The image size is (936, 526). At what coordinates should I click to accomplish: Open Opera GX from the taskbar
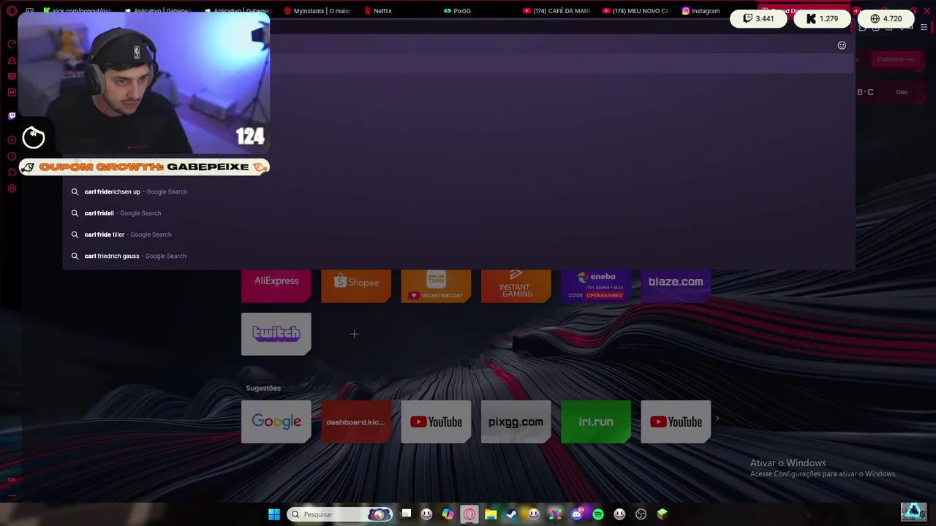[x=469, y=514]
